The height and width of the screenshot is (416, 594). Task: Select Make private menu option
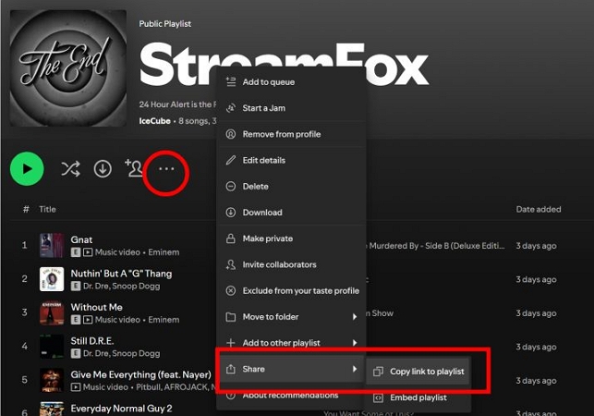[x=291, y=239]
